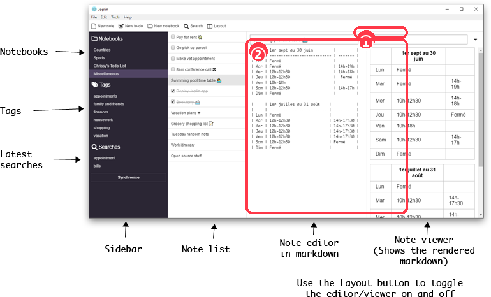The image size is (491, 297).
Task: Click the Synchronise button
Action: [128, 177]
